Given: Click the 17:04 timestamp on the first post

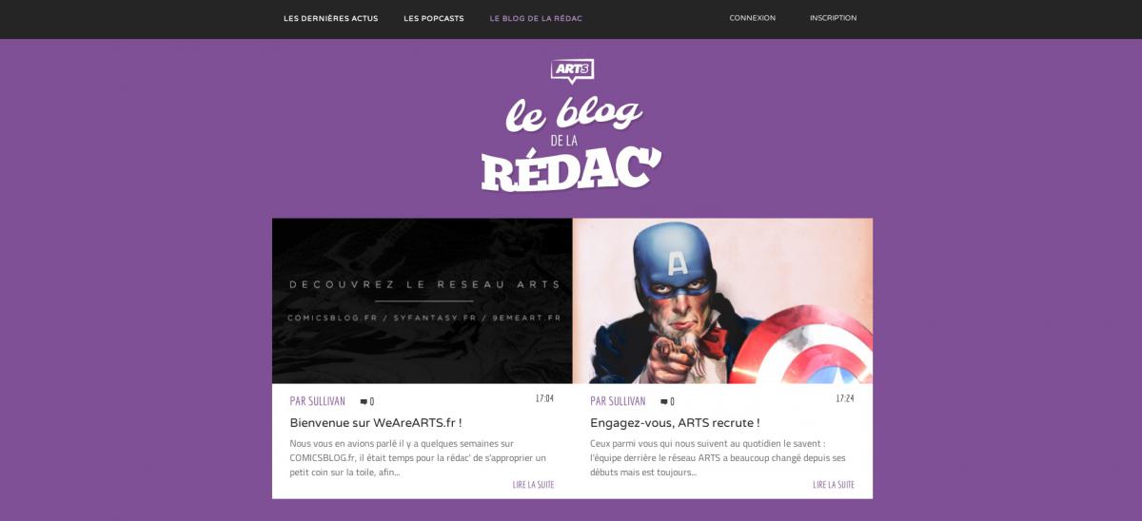Looking at the screenshot, I should (x=544, y=398).
